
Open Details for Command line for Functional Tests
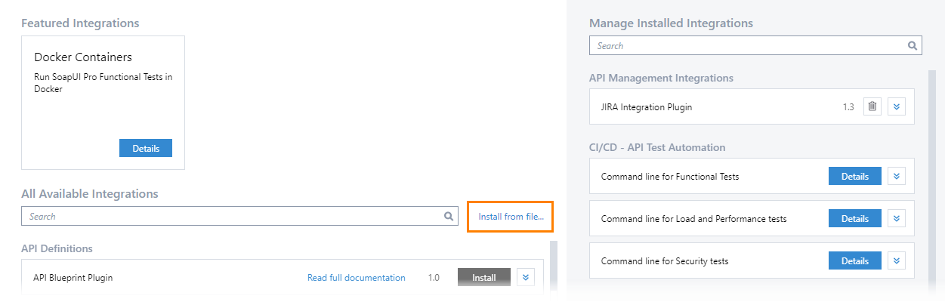coord(855,176)
